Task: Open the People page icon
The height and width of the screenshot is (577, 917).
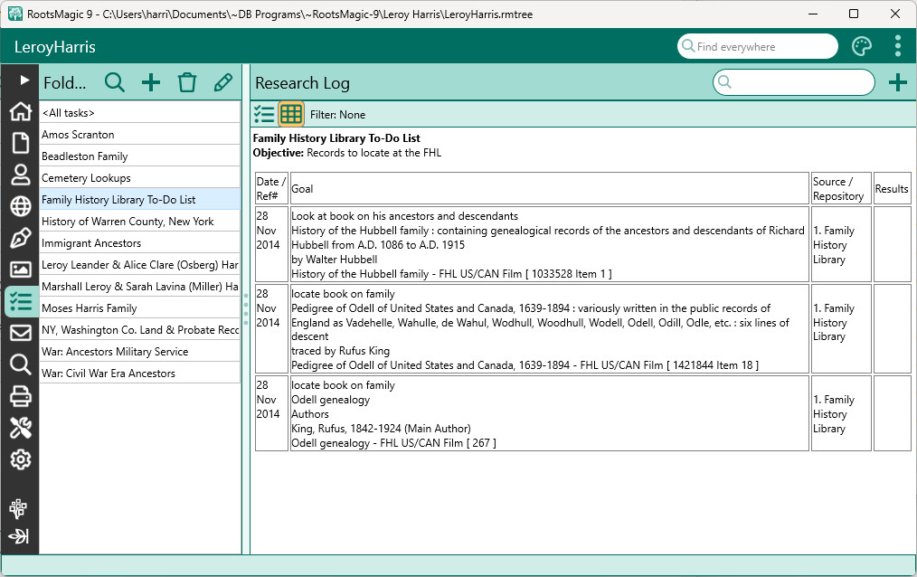Action: pos(20,175)
